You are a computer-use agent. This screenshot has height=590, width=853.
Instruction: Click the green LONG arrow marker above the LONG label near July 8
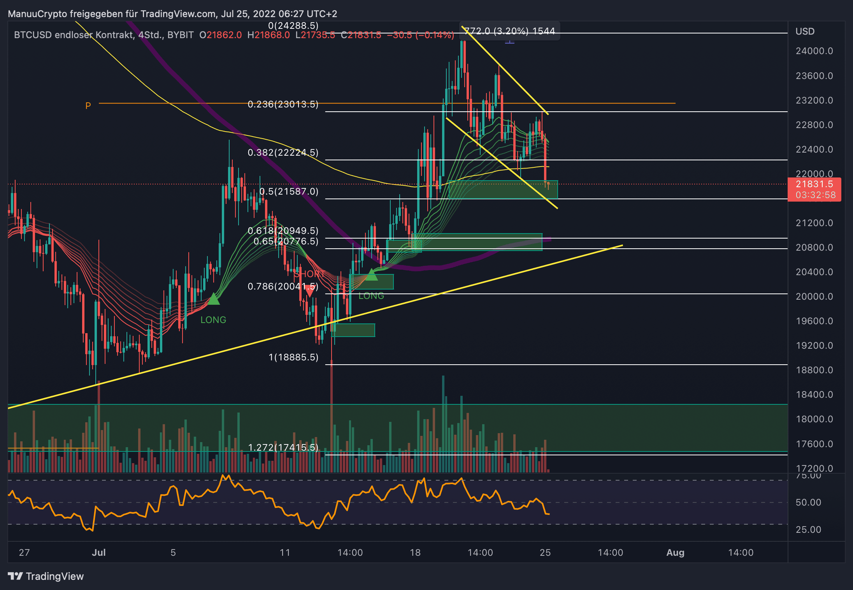(214, 299)
